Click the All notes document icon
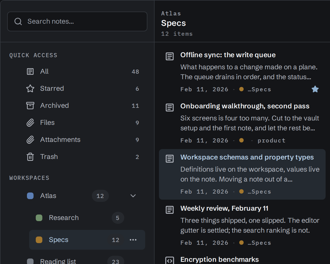 [x=30, y=71]
